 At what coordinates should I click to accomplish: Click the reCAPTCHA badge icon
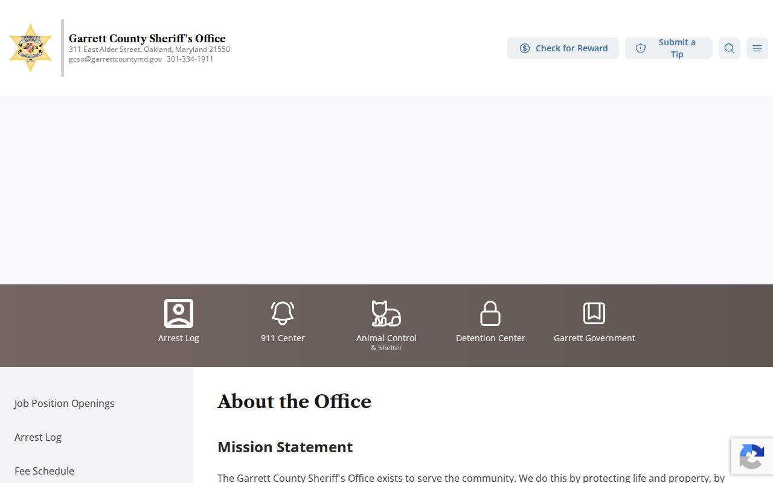pos(751,456)
